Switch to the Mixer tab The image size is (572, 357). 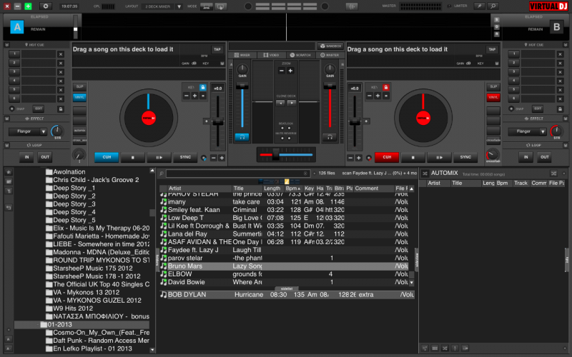click(242, 55)
